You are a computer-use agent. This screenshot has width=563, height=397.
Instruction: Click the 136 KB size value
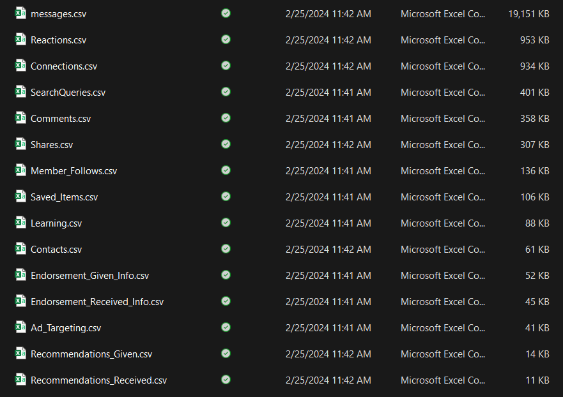point(535,171)
